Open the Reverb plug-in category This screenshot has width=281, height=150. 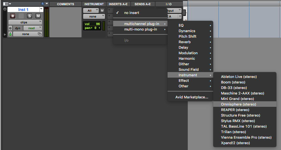point(190,42)
